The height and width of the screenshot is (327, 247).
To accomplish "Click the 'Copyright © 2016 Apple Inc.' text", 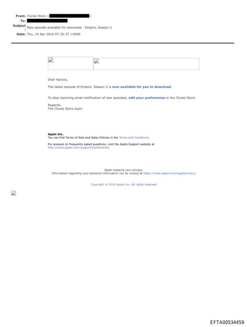I will (x=110, y=185).
